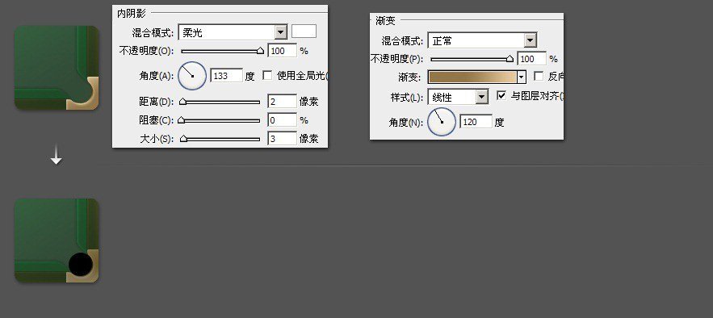
Task: Click the size field showing 3
Action: click(283, 139)
